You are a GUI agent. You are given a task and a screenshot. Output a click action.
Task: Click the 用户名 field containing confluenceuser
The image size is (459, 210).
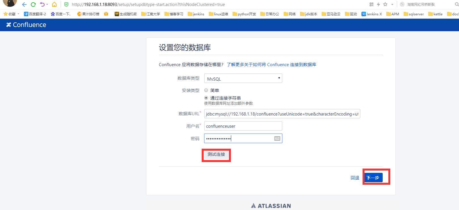point(243,126)
